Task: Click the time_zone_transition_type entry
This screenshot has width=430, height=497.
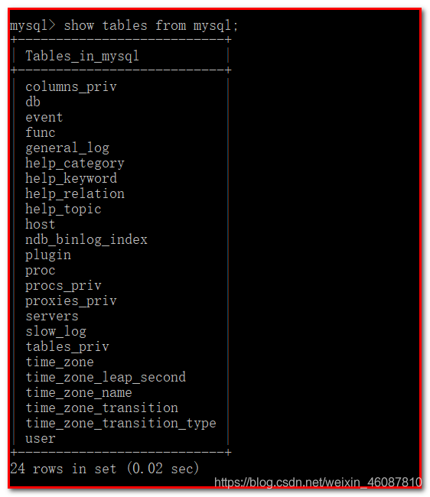Action: click(121, 423)
